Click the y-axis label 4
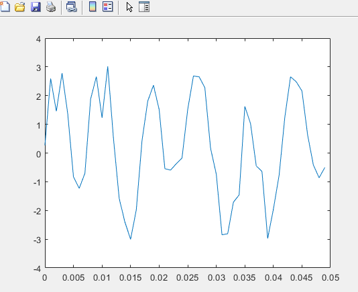Image resolution: width=358 pixels, height=292 pixels. click(38, 40)
